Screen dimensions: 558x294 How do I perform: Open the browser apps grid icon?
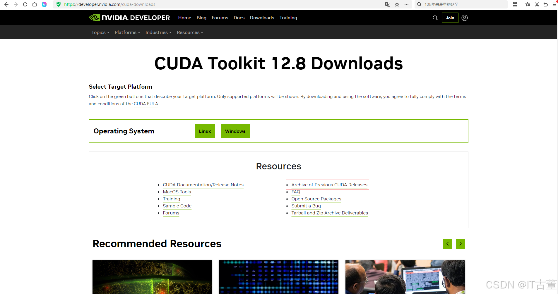tap(515, 4)
